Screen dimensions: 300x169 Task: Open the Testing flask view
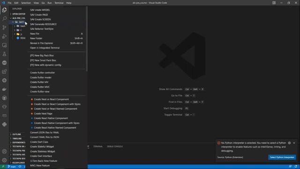(4, 54)
